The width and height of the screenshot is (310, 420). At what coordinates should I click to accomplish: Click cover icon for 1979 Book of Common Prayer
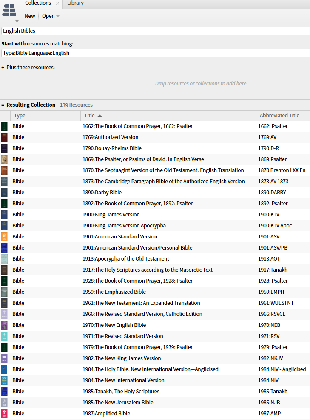[x=4, y=347]
